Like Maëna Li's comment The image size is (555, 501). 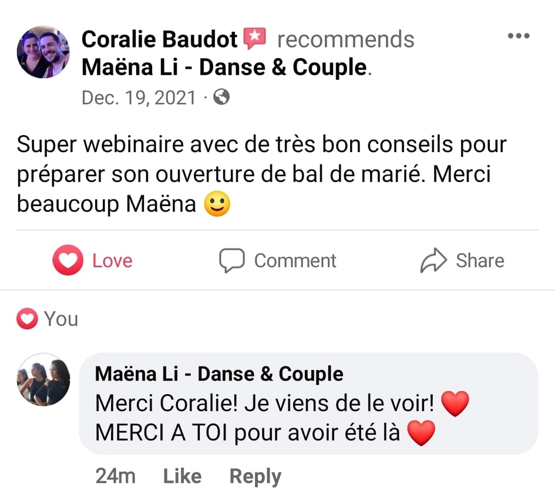tap(182, 476)
